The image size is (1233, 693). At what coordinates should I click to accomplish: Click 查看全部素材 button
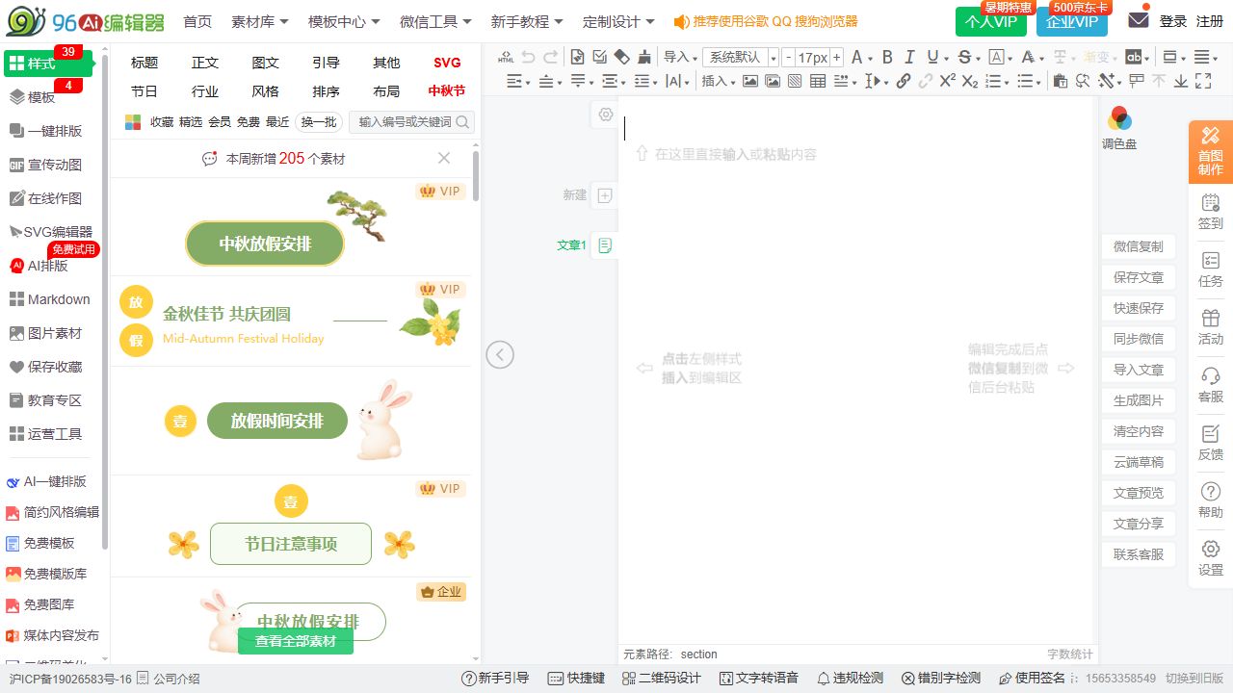pyautogui.click(x=296, y=641)
